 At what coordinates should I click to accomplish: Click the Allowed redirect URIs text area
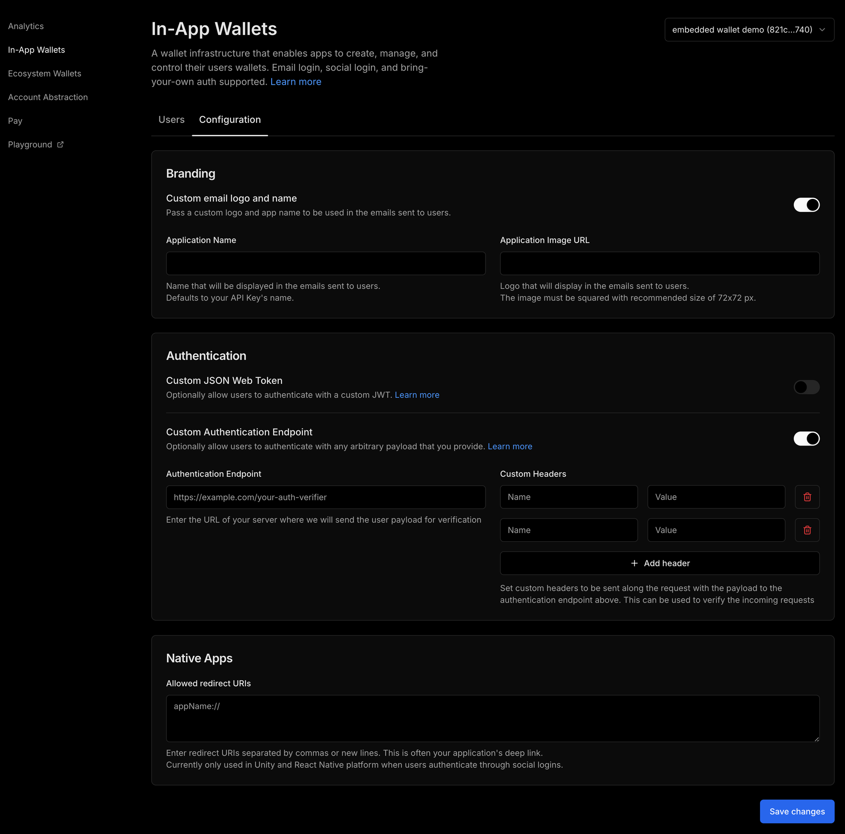(x=493, y=718)
